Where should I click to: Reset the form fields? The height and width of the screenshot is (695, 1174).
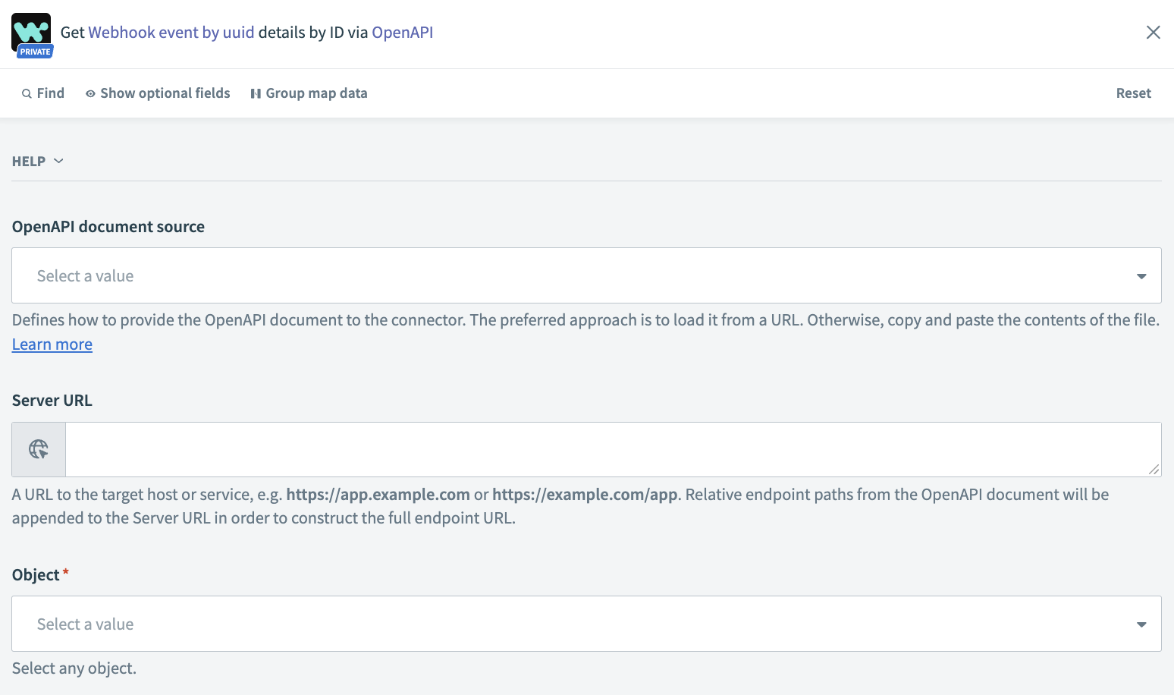(x=1133, y=93)
